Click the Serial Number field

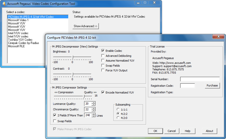coord(200,79)
